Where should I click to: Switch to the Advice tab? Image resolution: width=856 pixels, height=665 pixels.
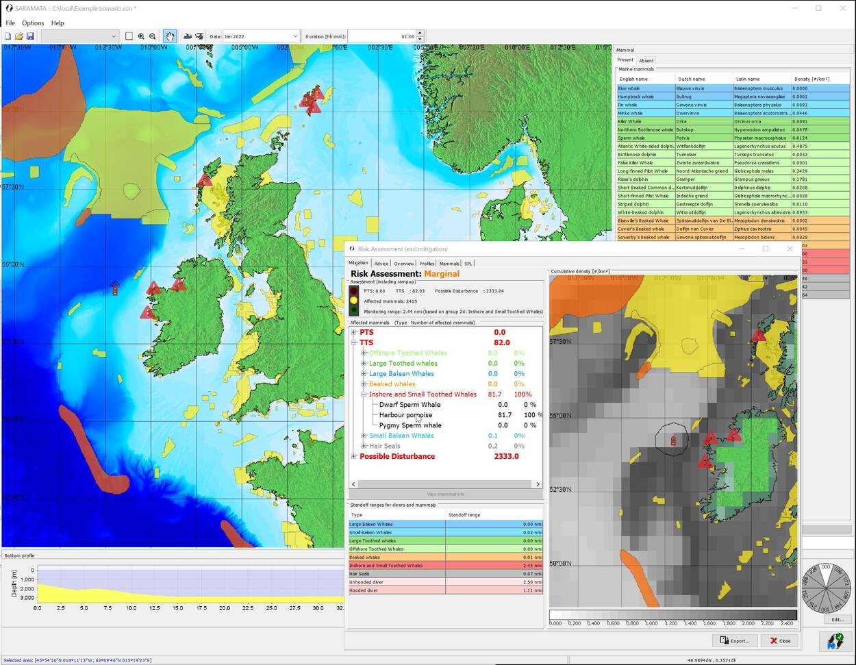[381, 263]
